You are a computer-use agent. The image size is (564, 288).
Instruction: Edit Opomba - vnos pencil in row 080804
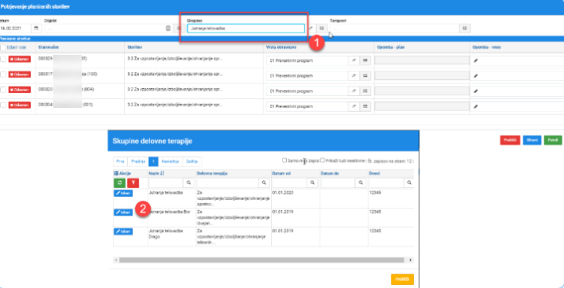[x=476, y=106]
